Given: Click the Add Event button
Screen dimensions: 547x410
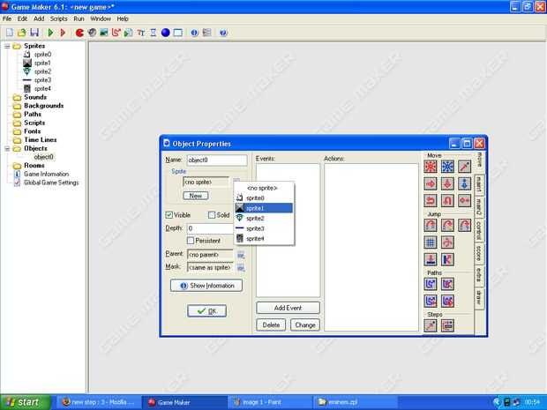Looking at the screenshot, I should tap(288, 308).
